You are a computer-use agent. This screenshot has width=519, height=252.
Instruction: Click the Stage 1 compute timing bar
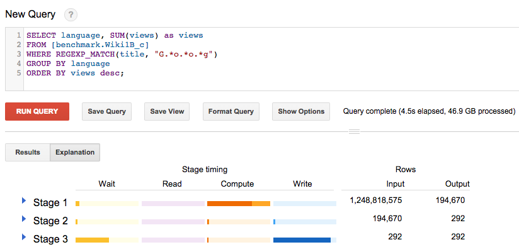tap(239, 204)
